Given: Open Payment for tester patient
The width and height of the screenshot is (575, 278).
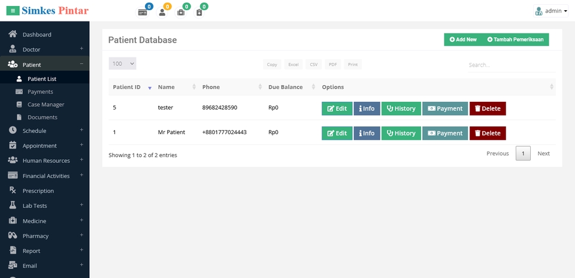Looking at the screenshot, I should click(445, 108).
